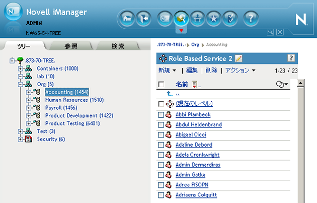This screenshot has height=203, width=317.
Task: Click the small search icon under the toolbar
Action: (270, 32)
